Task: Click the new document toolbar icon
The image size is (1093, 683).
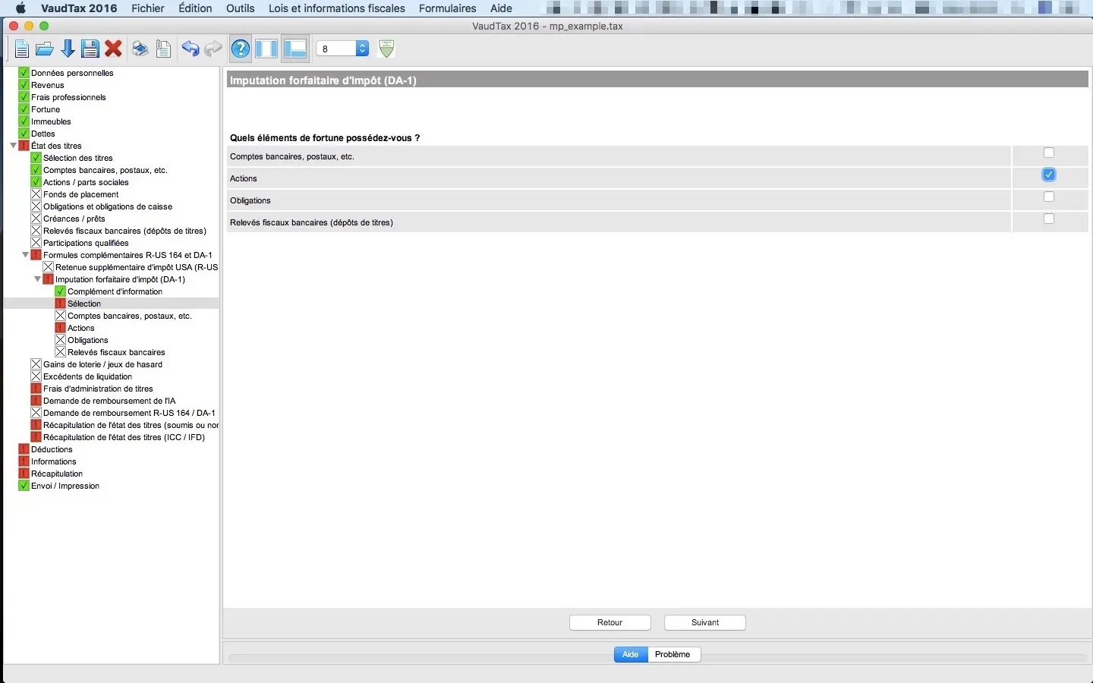Action: [x=22, y=49]
